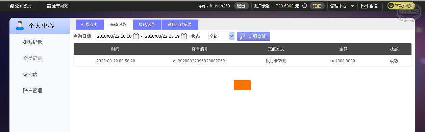This screenshot has height=132, width=425.
Task: Open 站内信 in the sidebar
Action: 30,74
